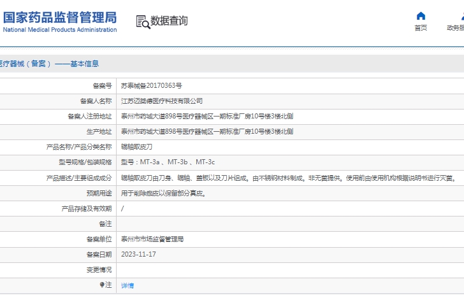This screenshot has height=298, width=464.
Task: Go to 首页 home icon
Action: 421,16
